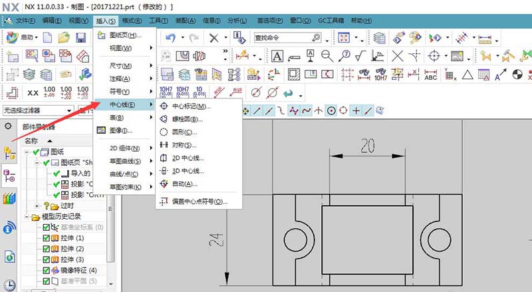Viewport: 532px width, 292px height.
Task: Open file with folder icon
Action: pos(64,38)
